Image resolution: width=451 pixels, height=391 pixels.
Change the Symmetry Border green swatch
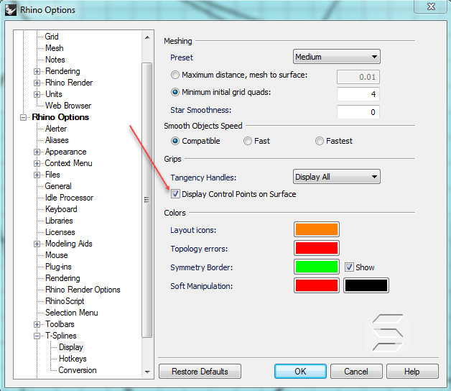[317, 267]
